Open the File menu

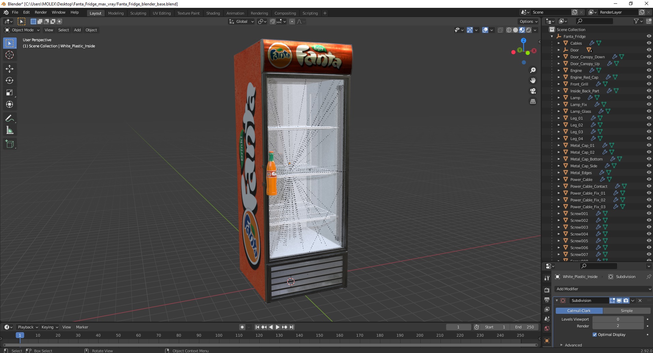(x=15, y=12)
